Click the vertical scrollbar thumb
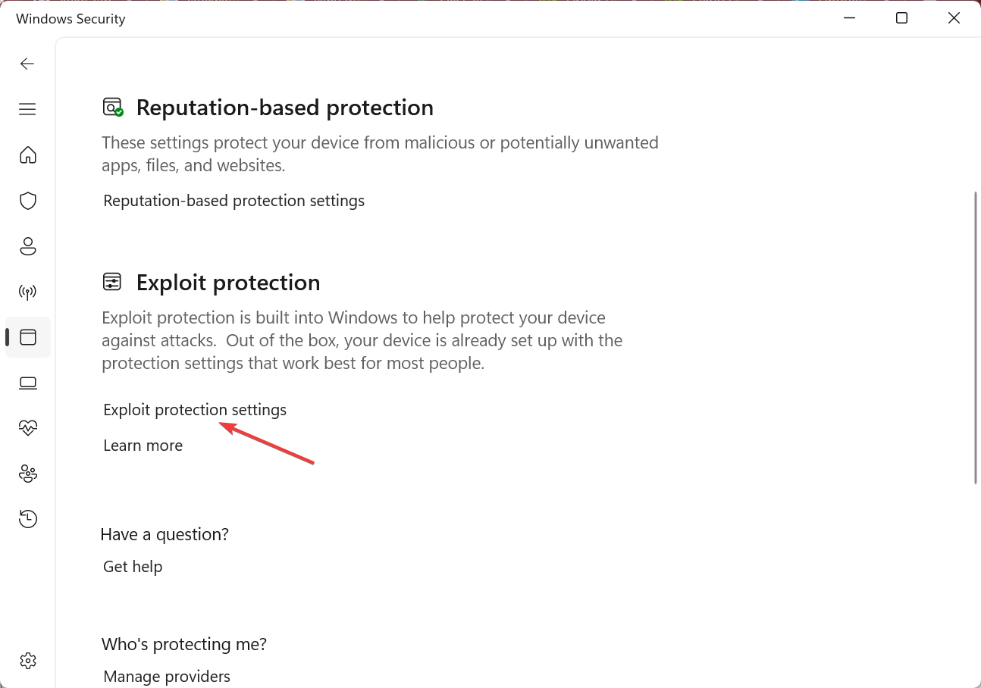 976,337
